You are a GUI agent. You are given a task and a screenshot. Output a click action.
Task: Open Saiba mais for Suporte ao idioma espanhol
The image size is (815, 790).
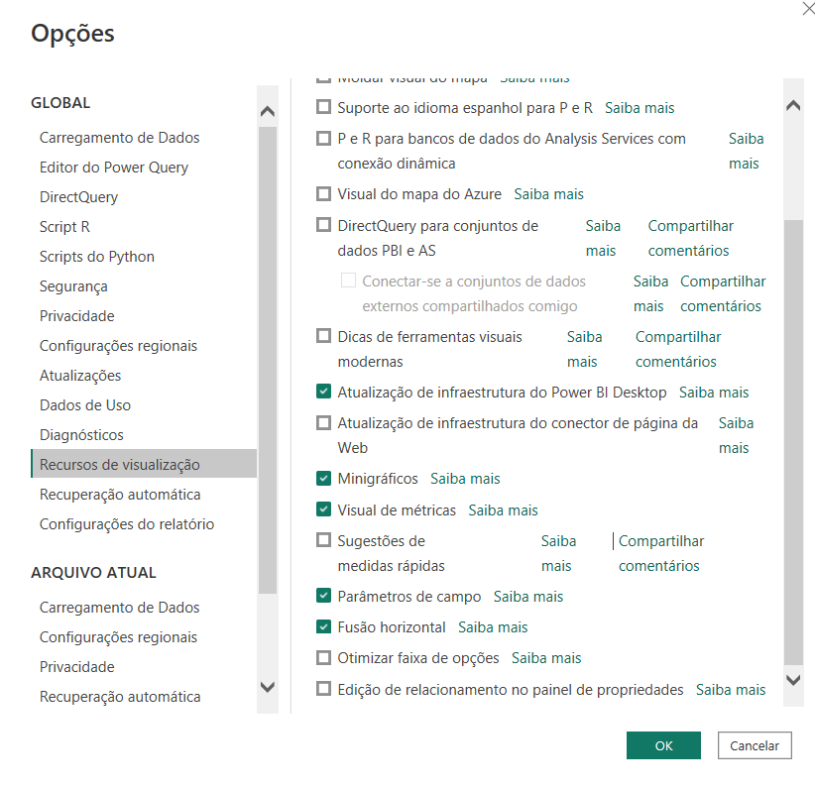click(640, 108)
